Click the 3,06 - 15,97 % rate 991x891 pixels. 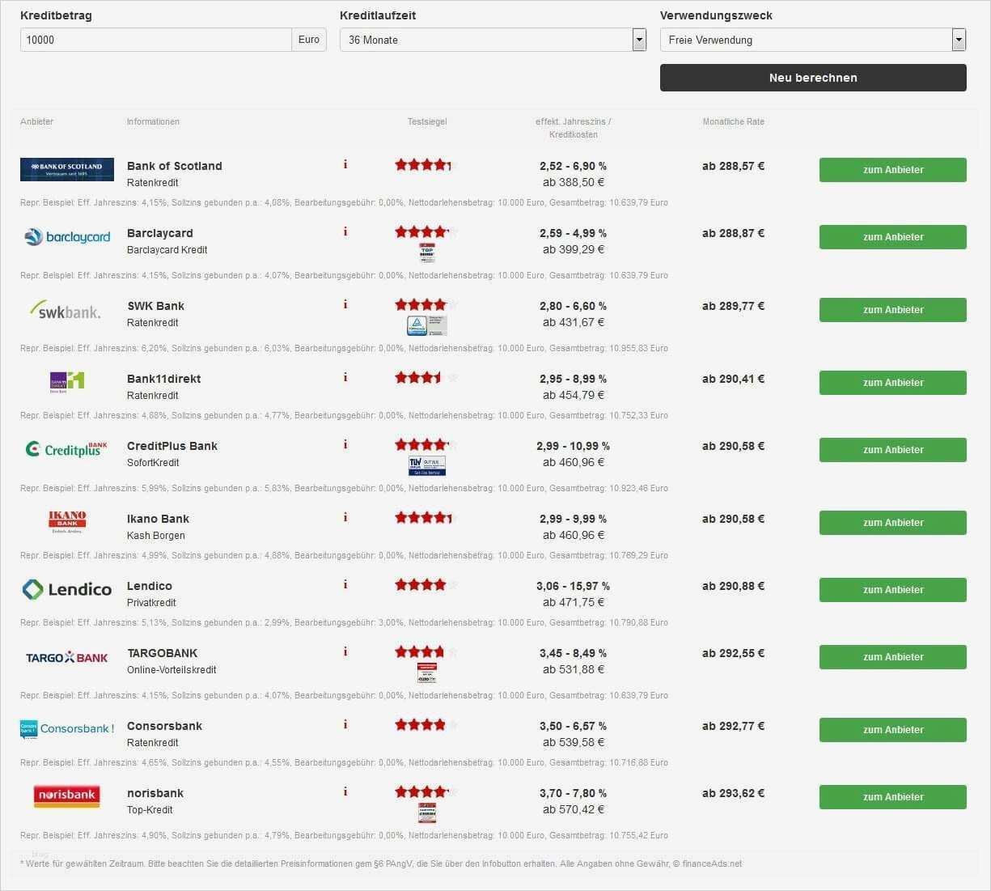[x=573, y=586]
